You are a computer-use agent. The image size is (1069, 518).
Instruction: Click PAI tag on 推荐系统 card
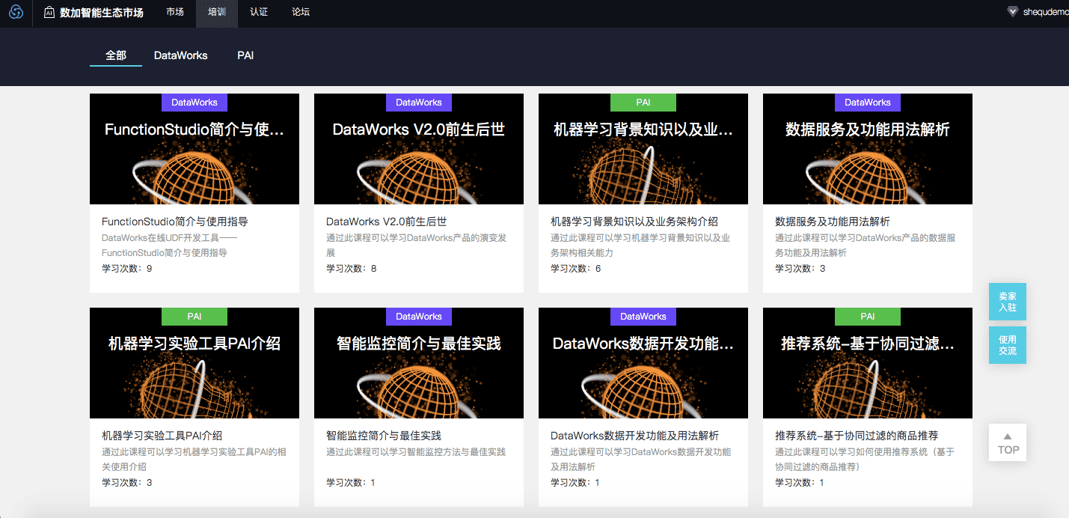pyautogui.click(x=868, y=317)
